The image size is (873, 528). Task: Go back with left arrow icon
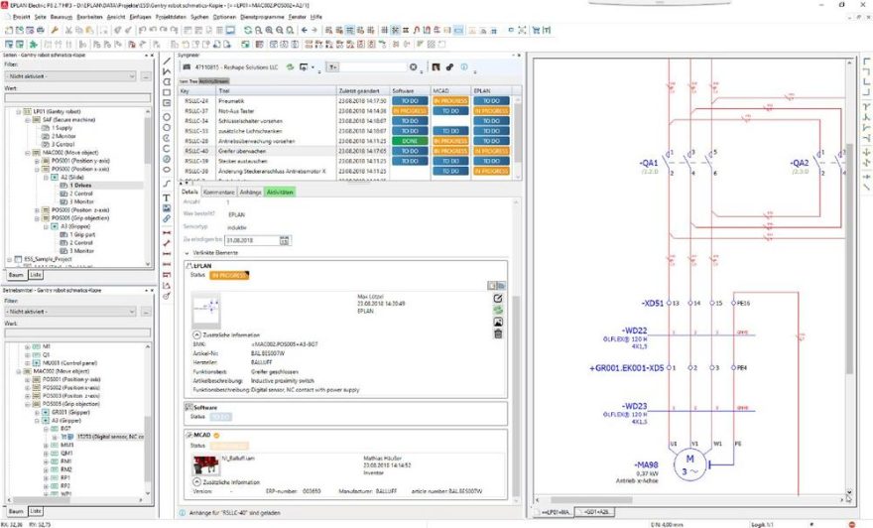tap(304, 30)
